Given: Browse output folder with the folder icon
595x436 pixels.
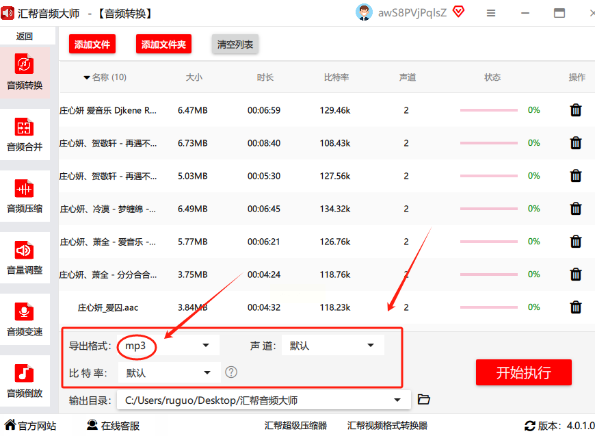Looking at the screenshot, I should pos(423,400).
